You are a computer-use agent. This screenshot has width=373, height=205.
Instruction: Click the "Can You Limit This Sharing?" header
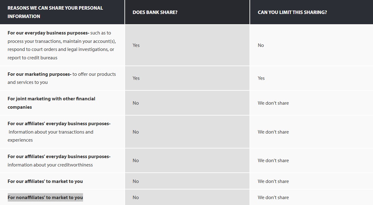(292, 12)
